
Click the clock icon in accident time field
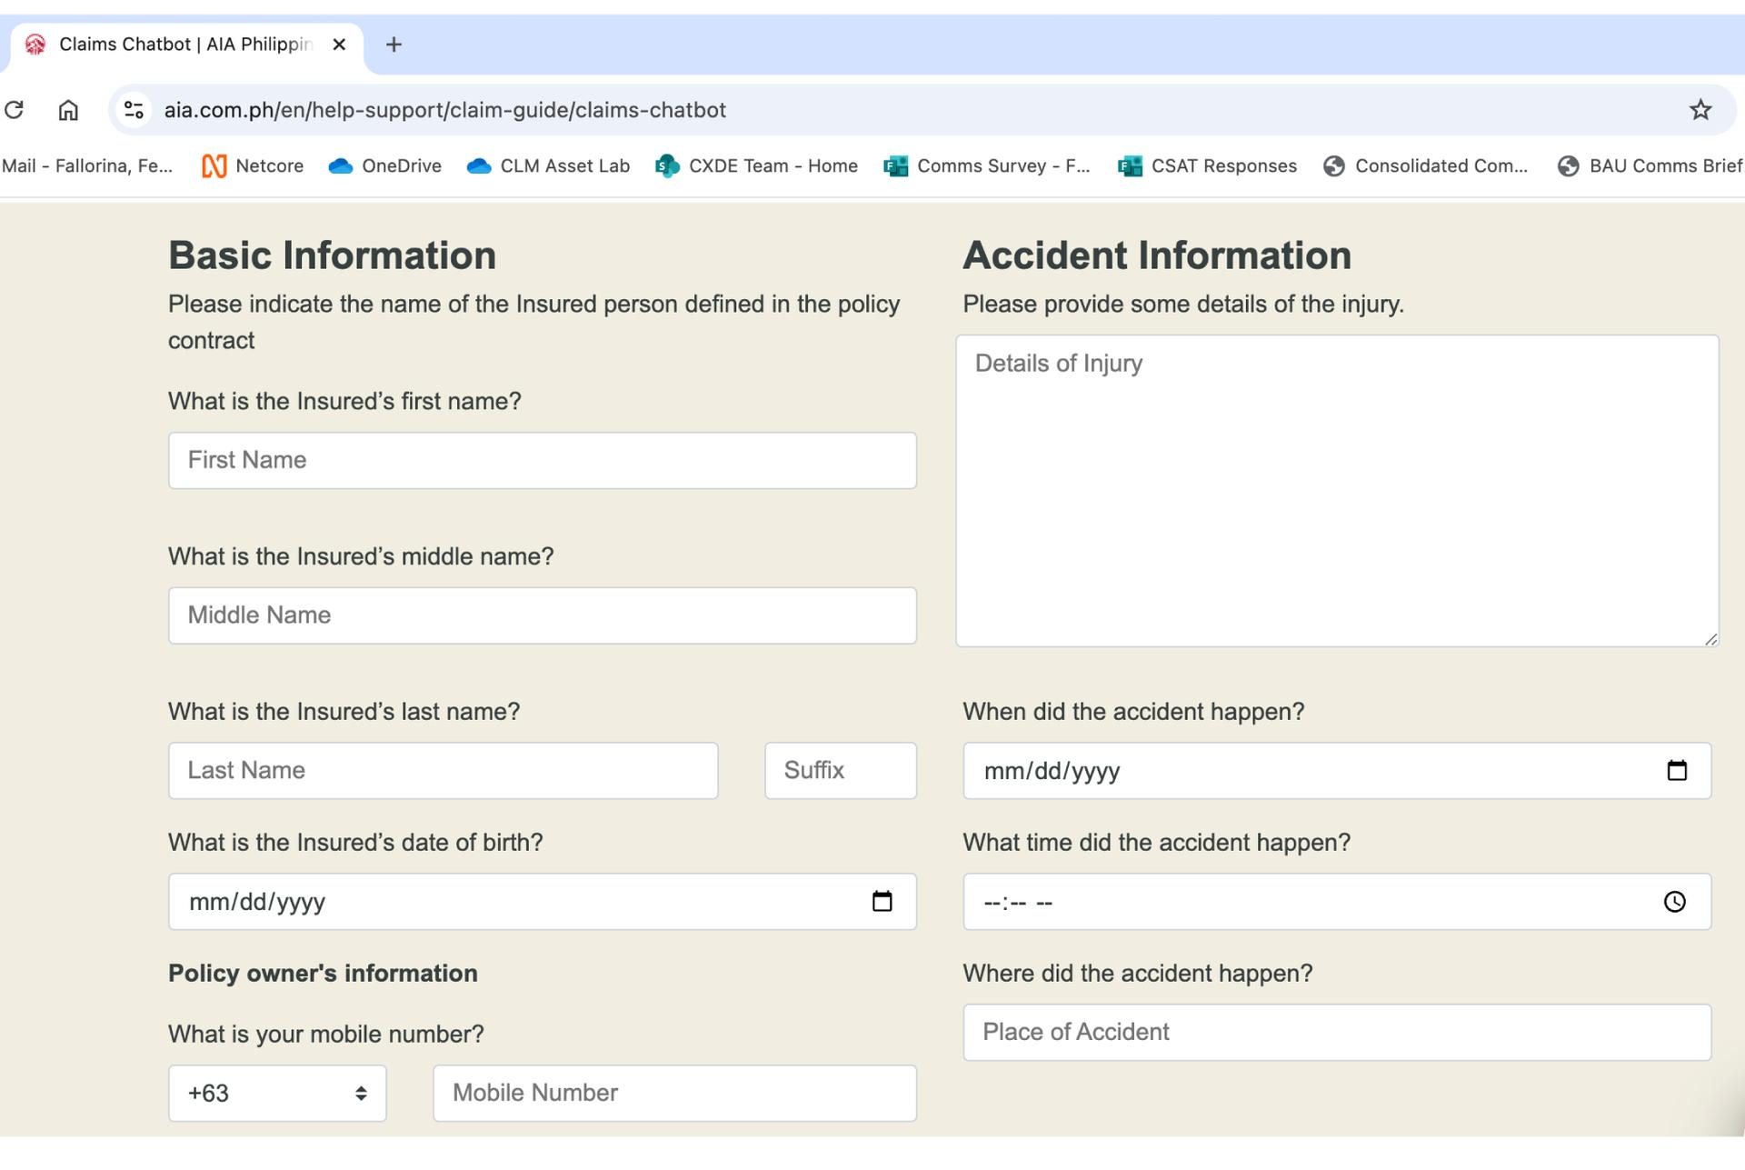tap(1674, 902)
